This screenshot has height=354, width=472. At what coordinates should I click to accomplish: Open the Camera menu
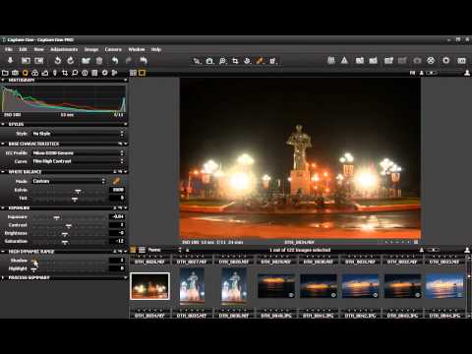pos(113,49)
